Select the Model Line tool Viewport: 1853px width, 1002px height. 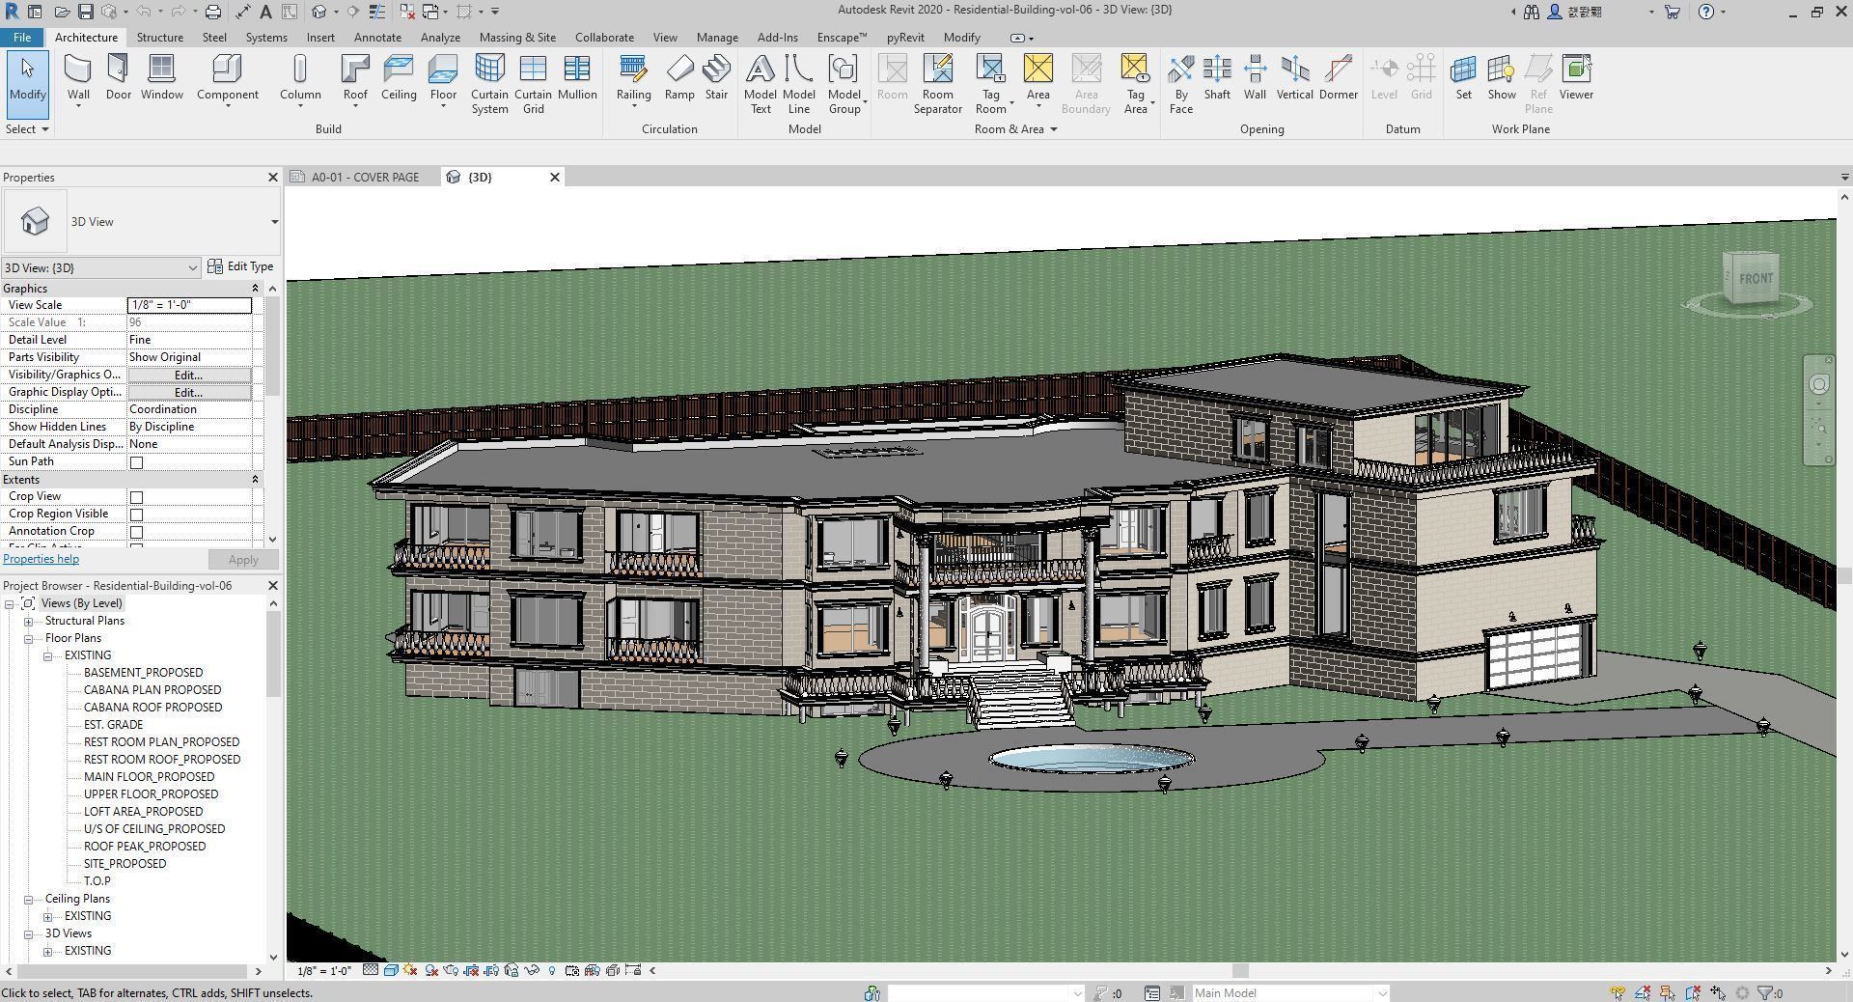pyautogui.click(x=798, y=84)
